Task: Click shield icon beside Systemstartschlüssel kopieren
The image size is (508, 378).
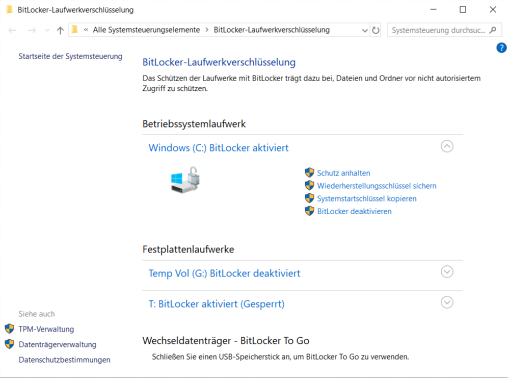Action: pos(309,198)
